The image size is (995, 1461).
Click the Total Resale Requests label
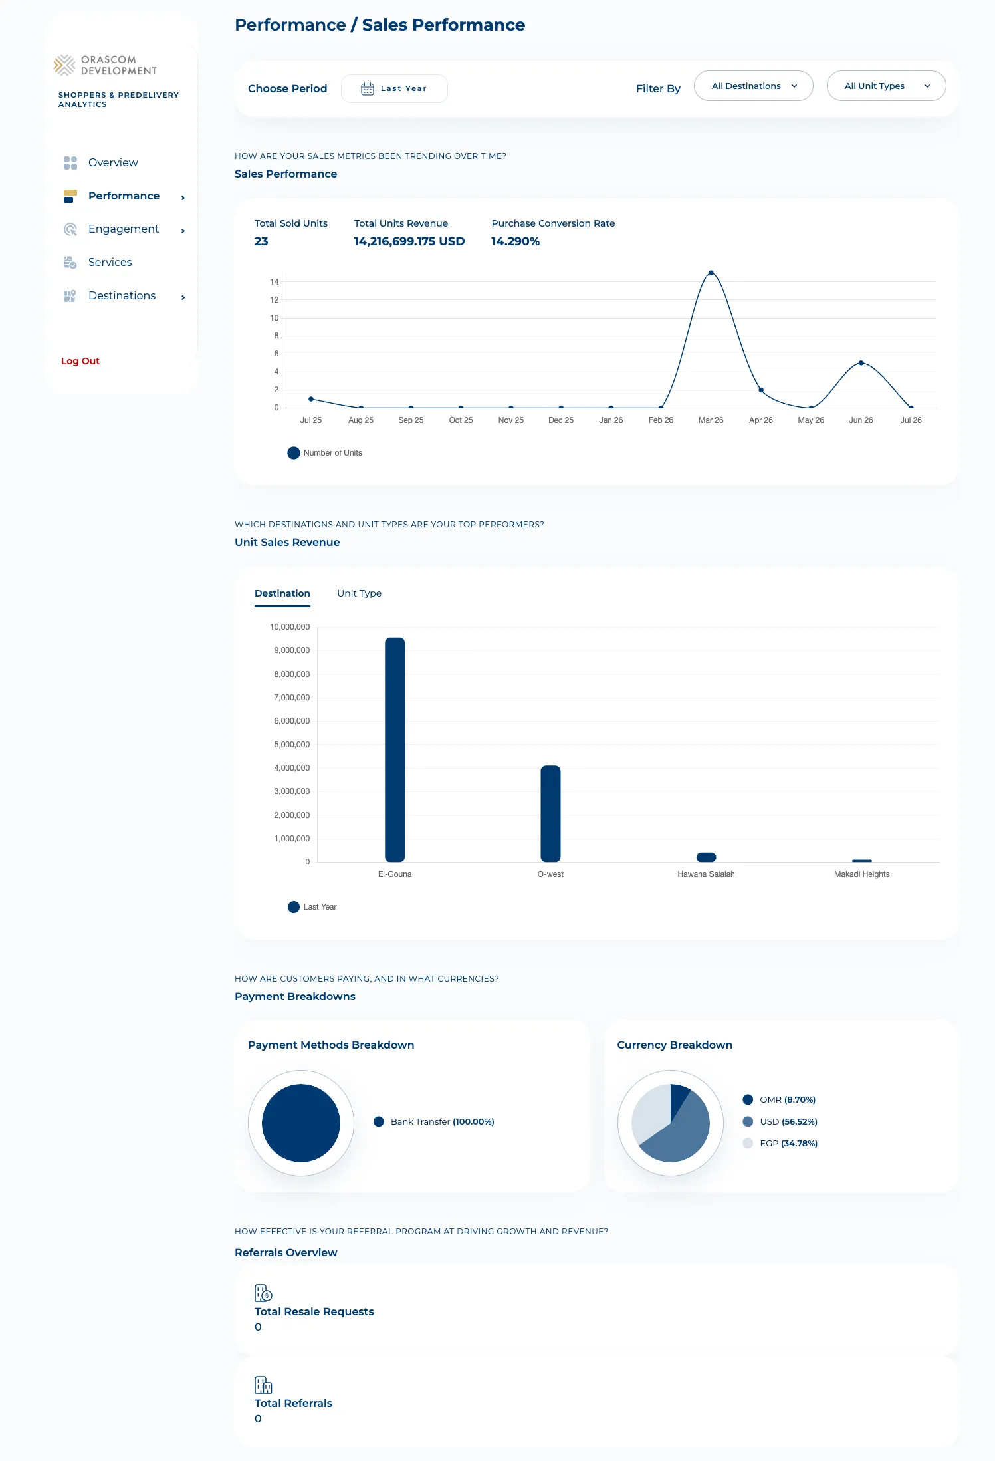pos(314,1311)
